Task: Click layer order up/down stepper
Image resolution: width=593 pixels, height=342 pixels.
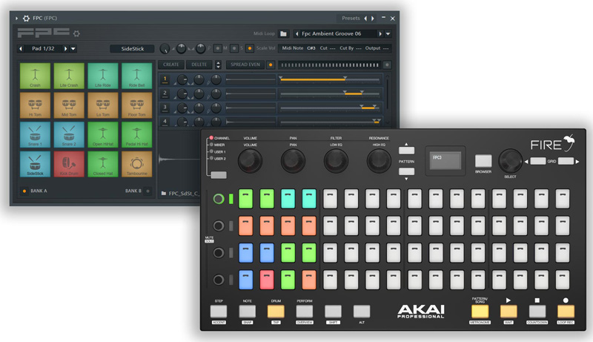Action: click(218, 65)
